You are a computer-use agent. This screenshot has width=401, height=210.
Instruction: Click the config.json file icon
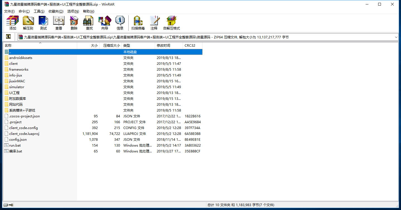click(7, 140)
